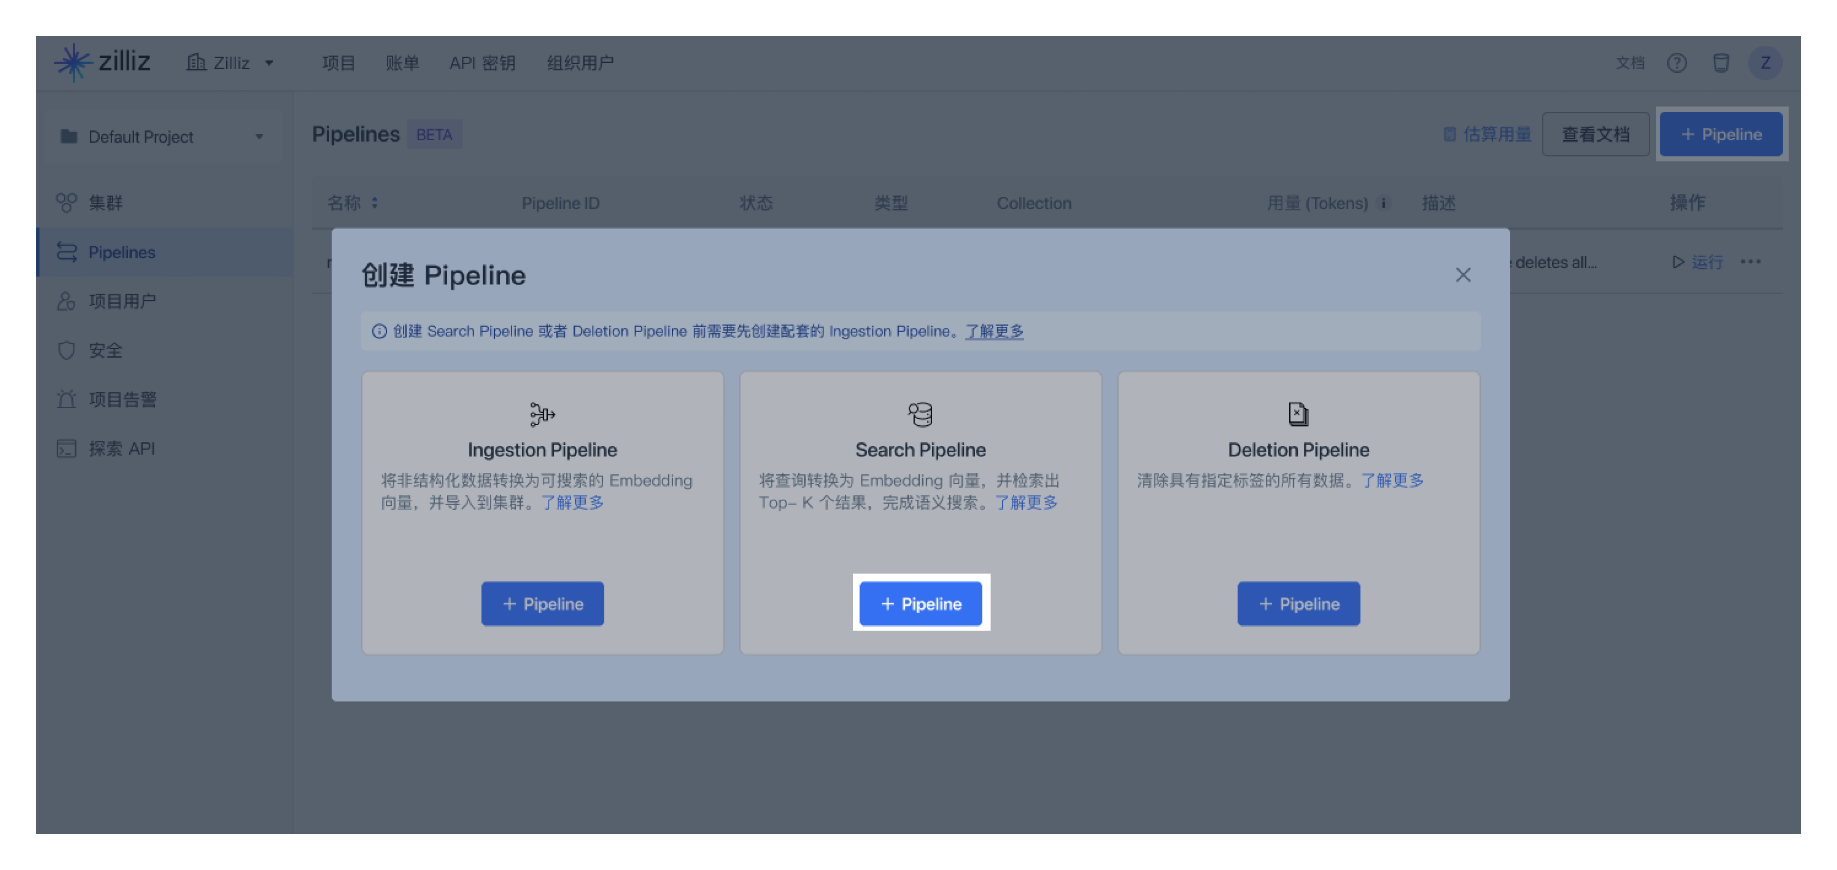Click the 估算用量 link
Viewport: 1837px width, 870px height.
(x=1487, y=134)
